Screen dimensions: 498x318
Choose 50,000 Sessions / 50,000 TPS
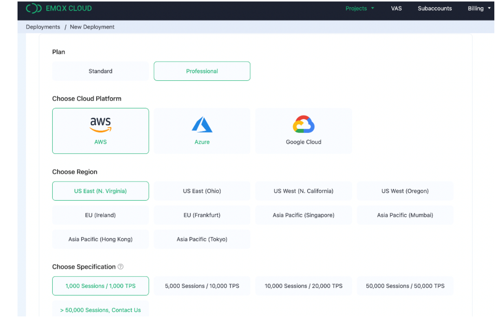click(405, 286)
